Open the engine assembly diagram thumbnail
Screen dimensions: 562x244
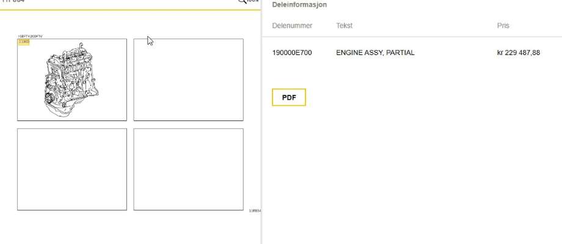(72, 79)
